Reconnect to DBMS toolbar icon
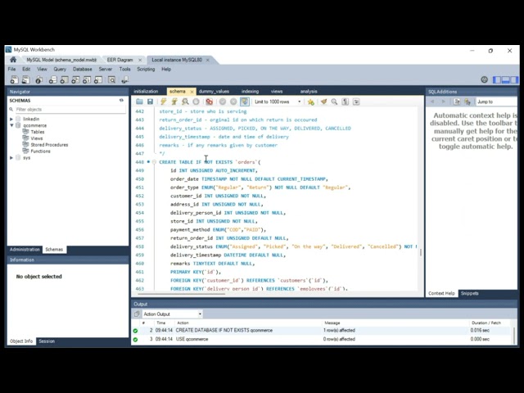This screenshot has width=524, height=393. point(125,80)
